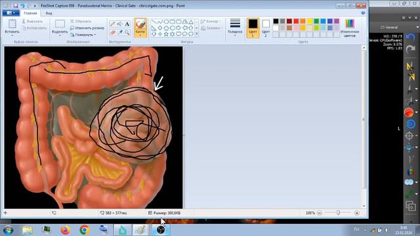Open Firefox from the taskbar

pyautogui.click(x=65, y=230)
